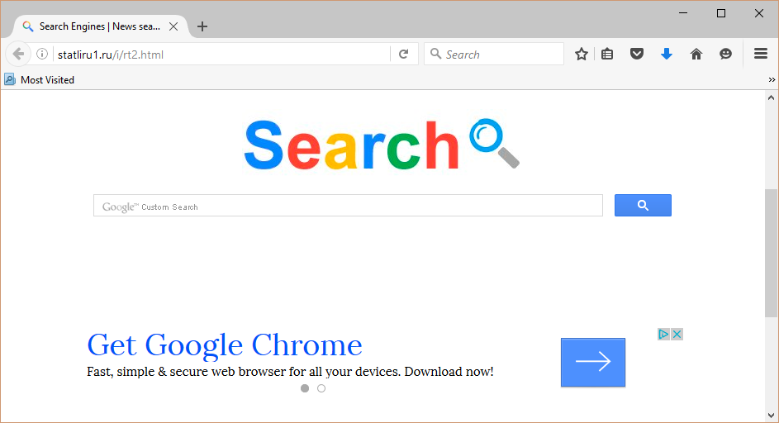Click the smiley face toolbar icon

click(x=725, y=54)
